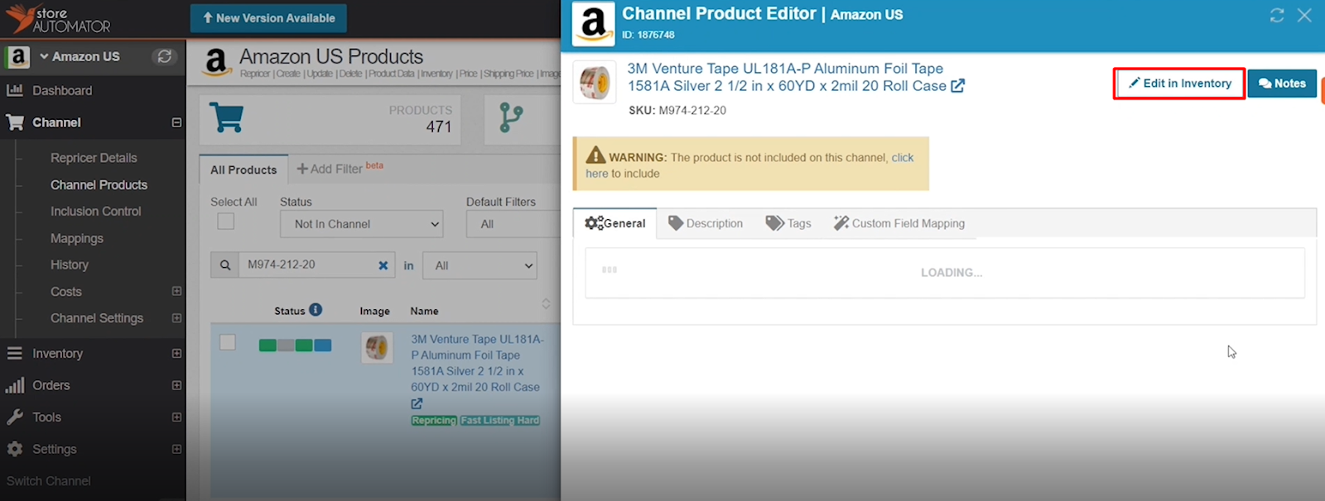Open Inclusion Control in the sidebar
Image resolution: width=1325 pixels, height=501 pixels.
coord(95,211)
